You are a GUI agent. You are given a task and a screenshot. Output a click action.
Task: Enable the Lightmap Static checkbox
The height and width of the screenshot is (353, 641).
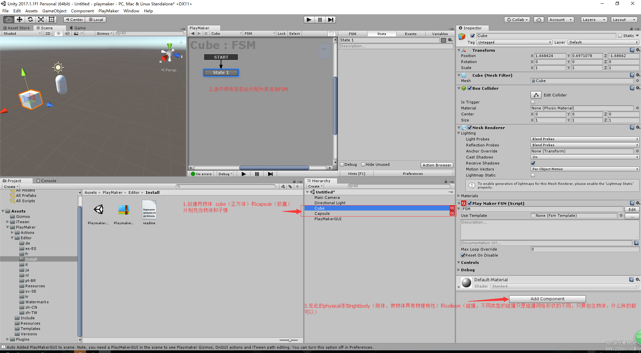click(x=533, y=175)
